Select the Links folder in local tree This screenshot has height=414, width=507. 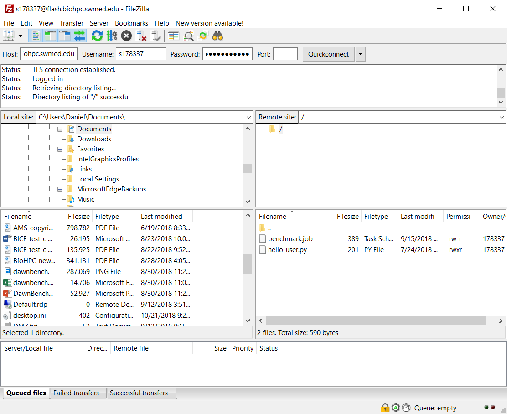pos(84,169)
